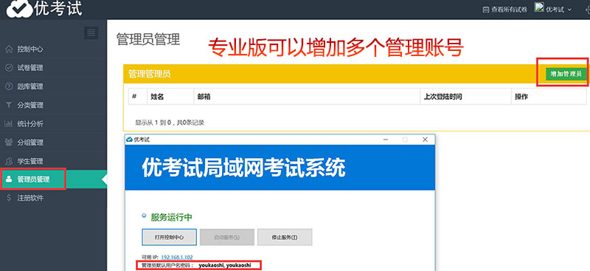Minimize the 优考试 dialog window

point(386,140)
